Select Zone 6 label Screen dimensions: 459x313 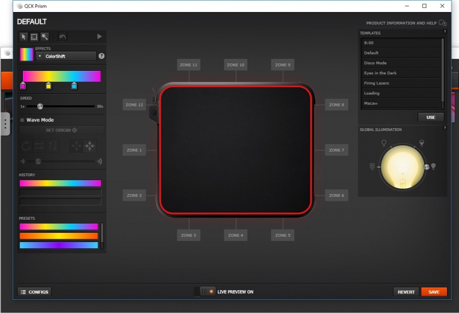coord(337,195)
